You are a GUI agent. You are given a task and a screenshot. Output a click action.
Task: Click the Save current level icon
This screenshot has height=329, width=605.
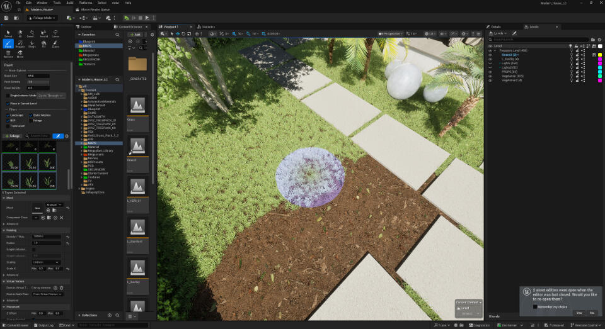tap(6, 18)
